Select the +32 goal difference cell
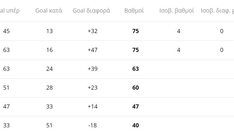234x135 pixels. point(93,31)
